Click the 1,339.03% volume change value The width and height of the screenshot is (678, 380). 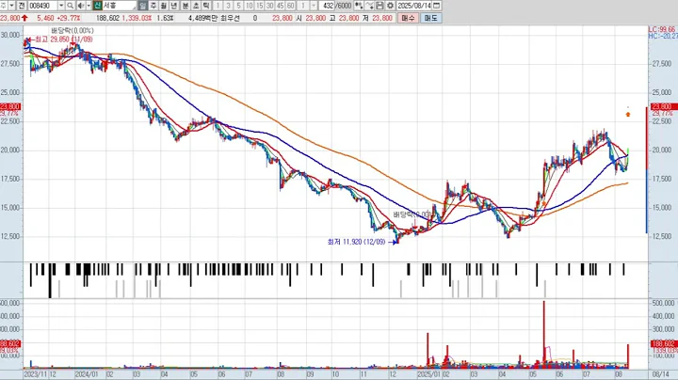137,18
